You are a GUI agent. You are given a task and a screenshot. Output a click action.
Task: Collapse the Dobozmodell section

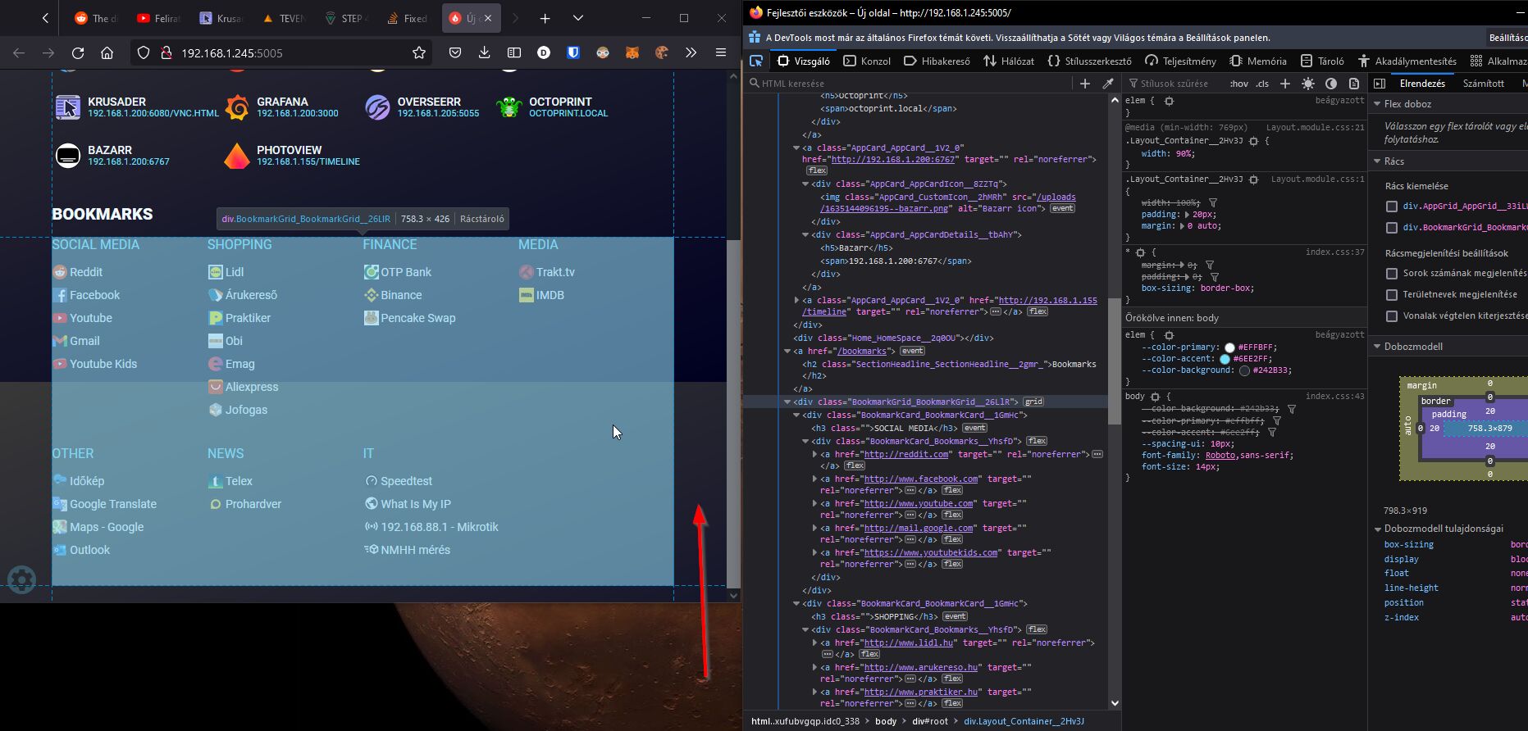point(1377,347)
